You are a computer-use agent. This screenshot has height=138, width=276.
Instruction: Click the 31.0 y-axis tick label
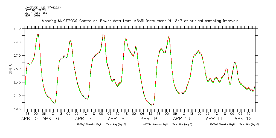pos(17,29)
